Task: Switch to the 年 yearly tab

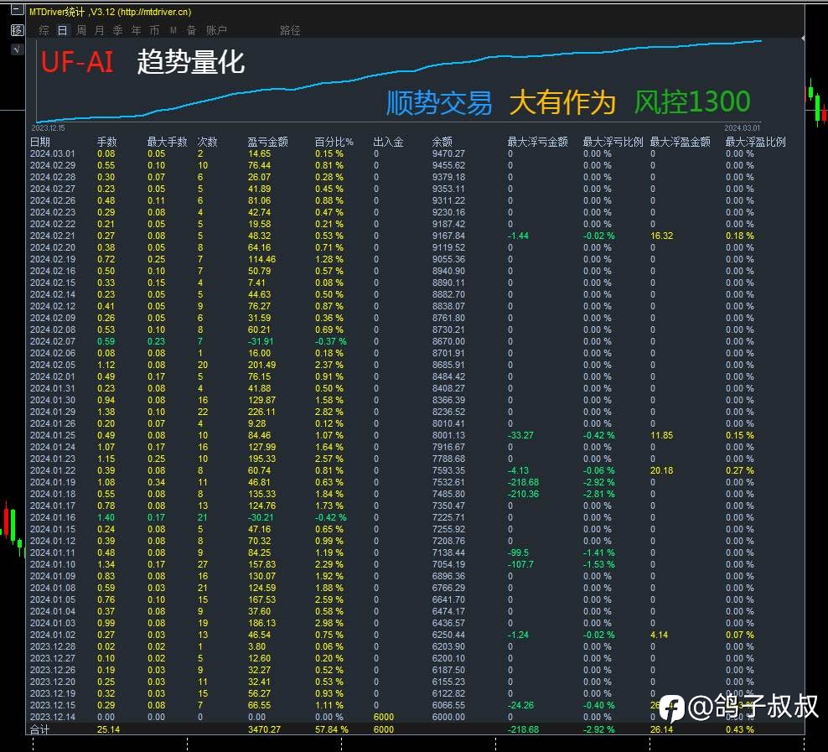Action: pyautogui.click(x=137, y=30)
